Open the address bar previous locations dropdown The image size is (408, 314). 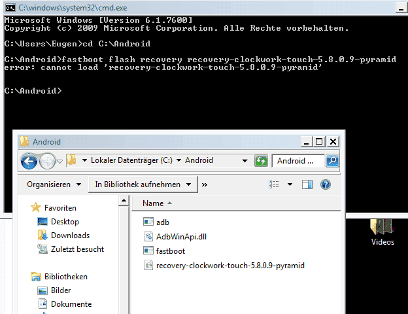click(x=245, y=161)
